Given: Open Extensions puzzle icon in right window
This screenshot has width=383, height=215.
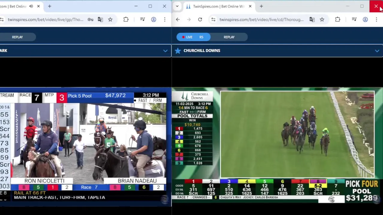Looking at the screenshot, I should click(x=337, y=20).
